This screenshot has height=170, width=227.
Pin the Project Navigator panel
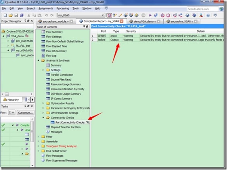coord(25,21)
